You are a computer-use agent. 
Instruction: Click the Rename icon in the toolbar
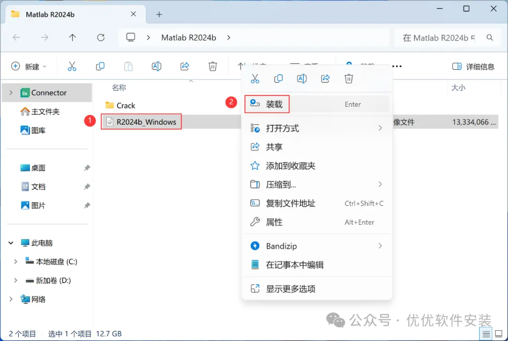point(157,66)
